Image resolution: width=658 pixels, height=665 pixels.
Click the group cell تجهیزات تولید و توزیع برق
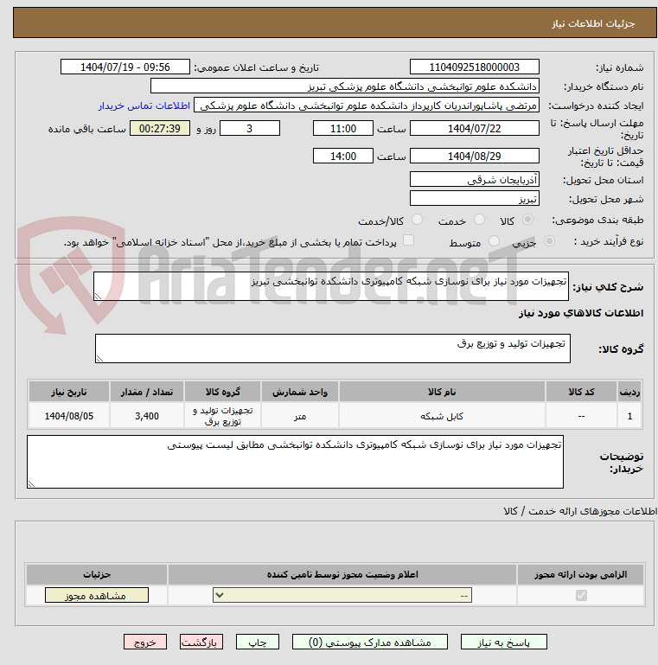tap(222, 416)
